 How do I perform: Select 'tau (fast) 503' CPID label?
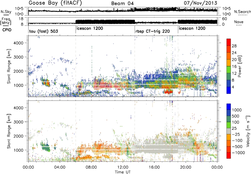pos(44,31)
